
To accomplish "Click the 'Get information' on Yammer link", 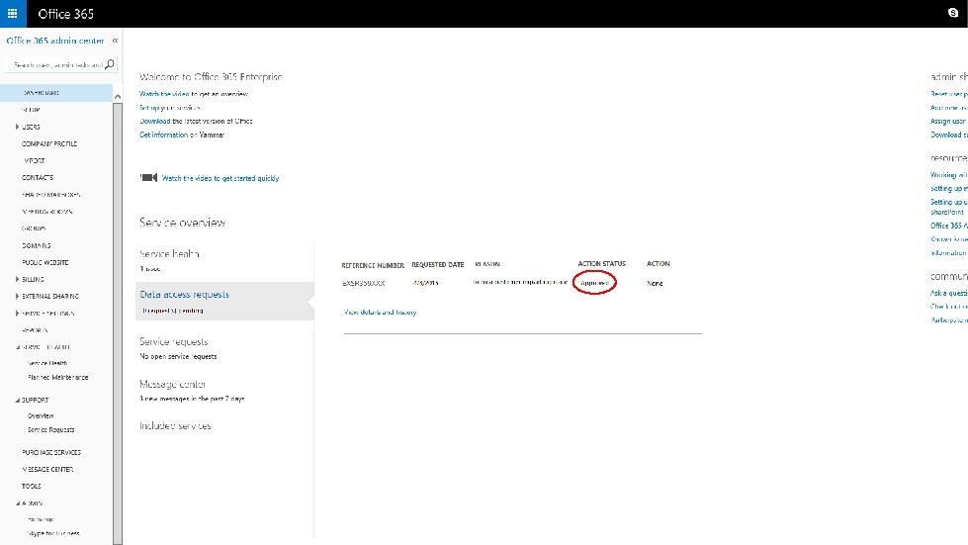I will point(163,135).
